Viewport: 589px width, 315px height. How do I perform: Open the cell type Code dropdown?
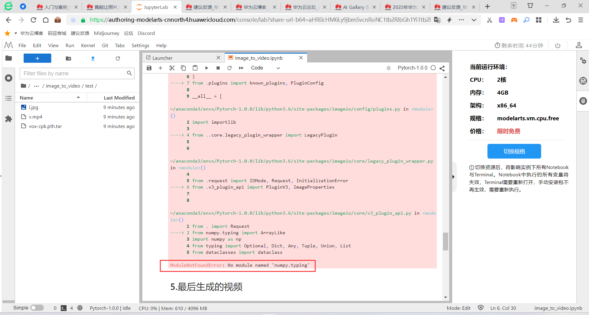pos(265,68)
